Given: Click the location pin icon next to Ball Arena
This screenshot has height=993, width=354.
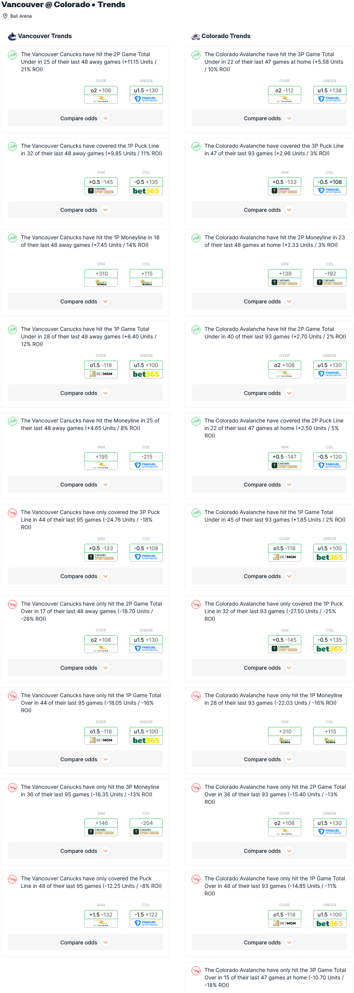Looking at the screenshot, I should coord(5,16).
